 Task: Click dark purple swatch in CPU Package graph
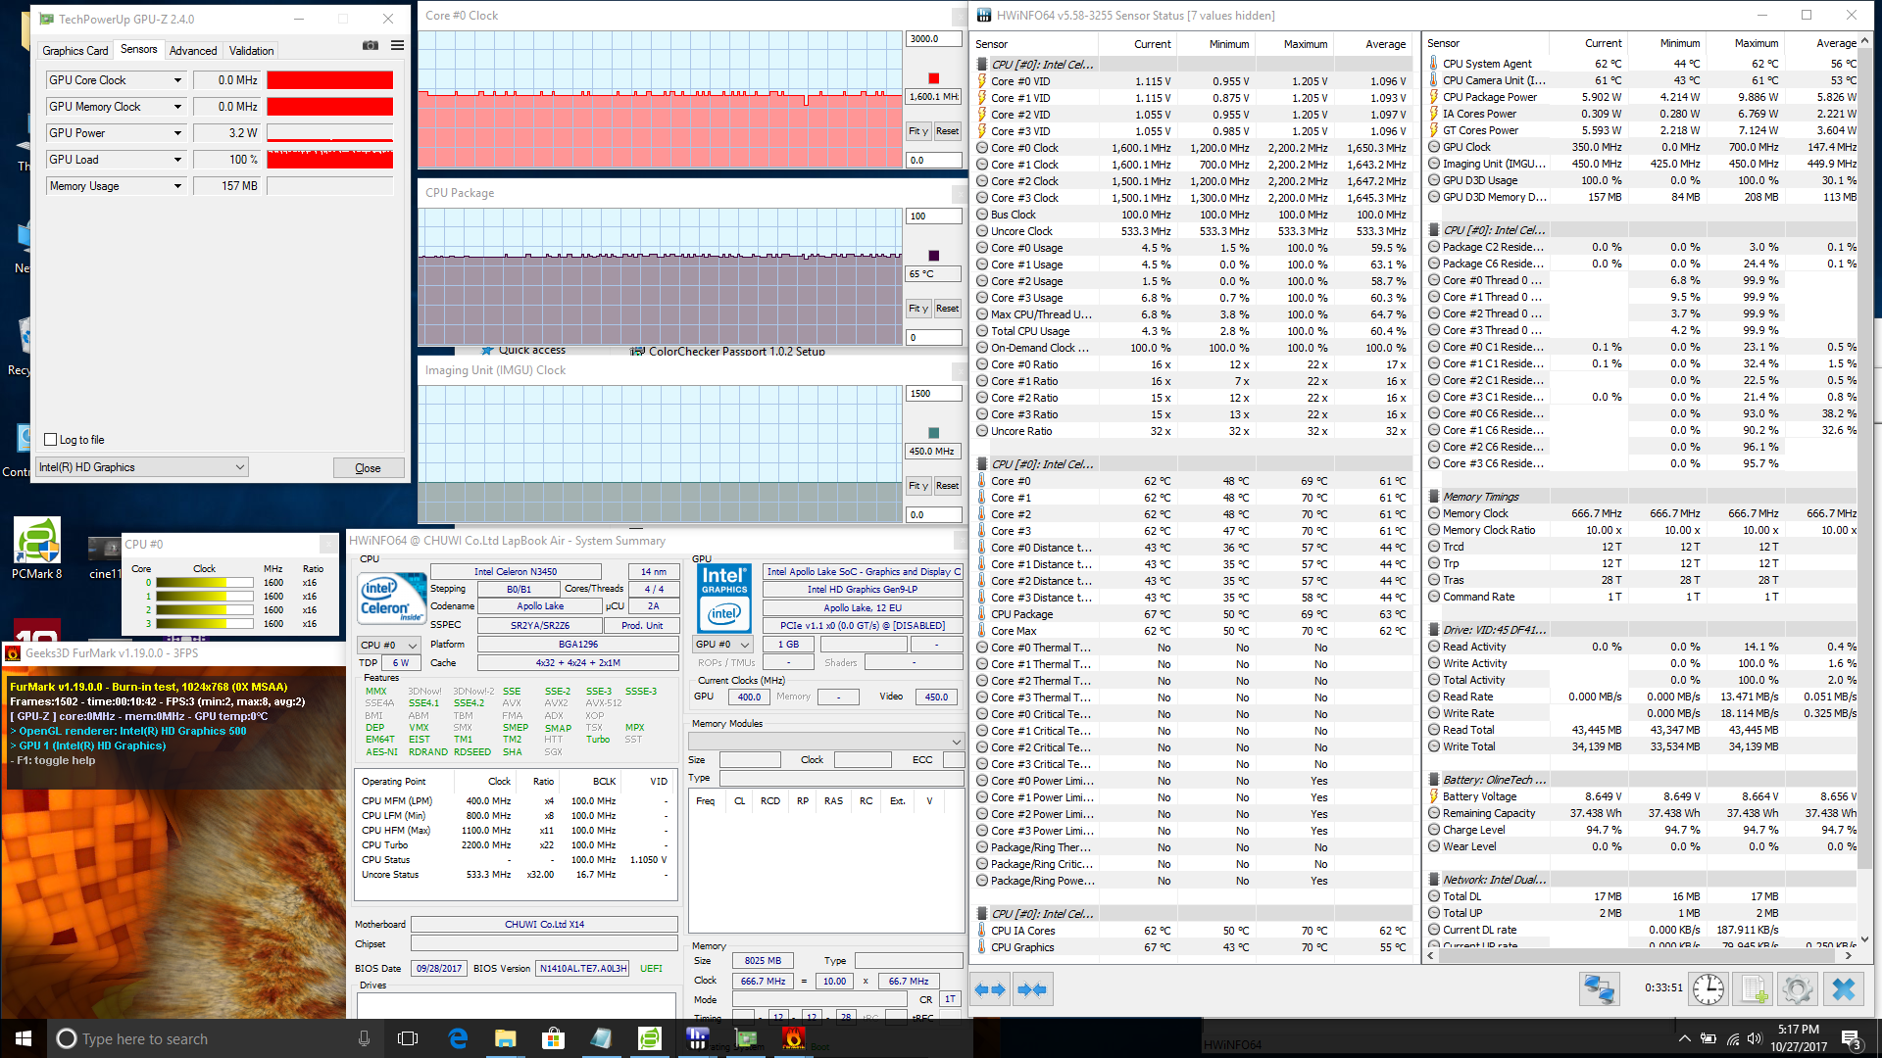pos(933,256)
